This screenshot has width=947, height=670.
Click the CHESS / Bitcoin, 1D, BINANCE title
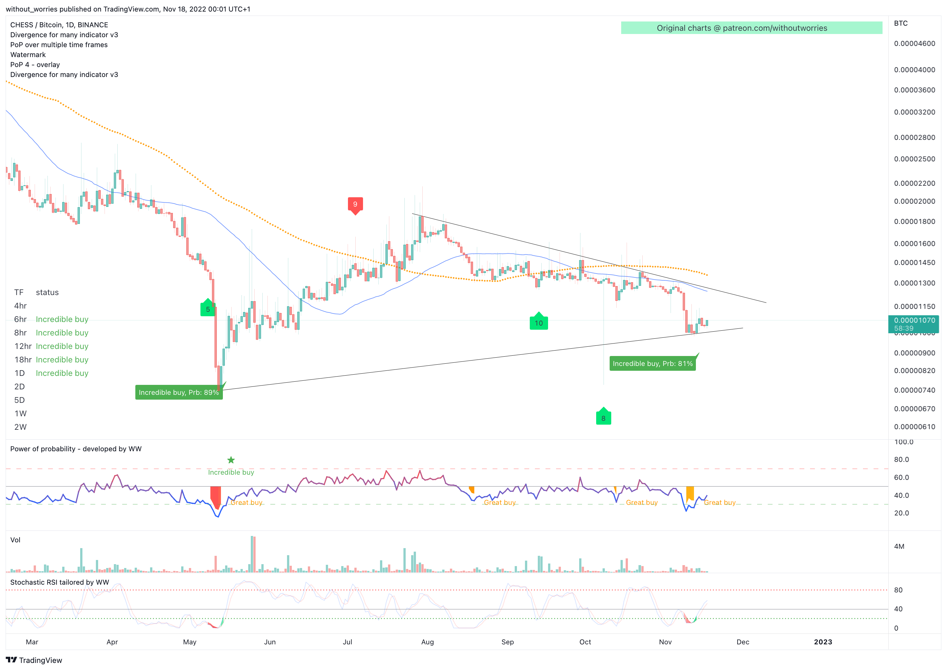(x=59, y=25)
